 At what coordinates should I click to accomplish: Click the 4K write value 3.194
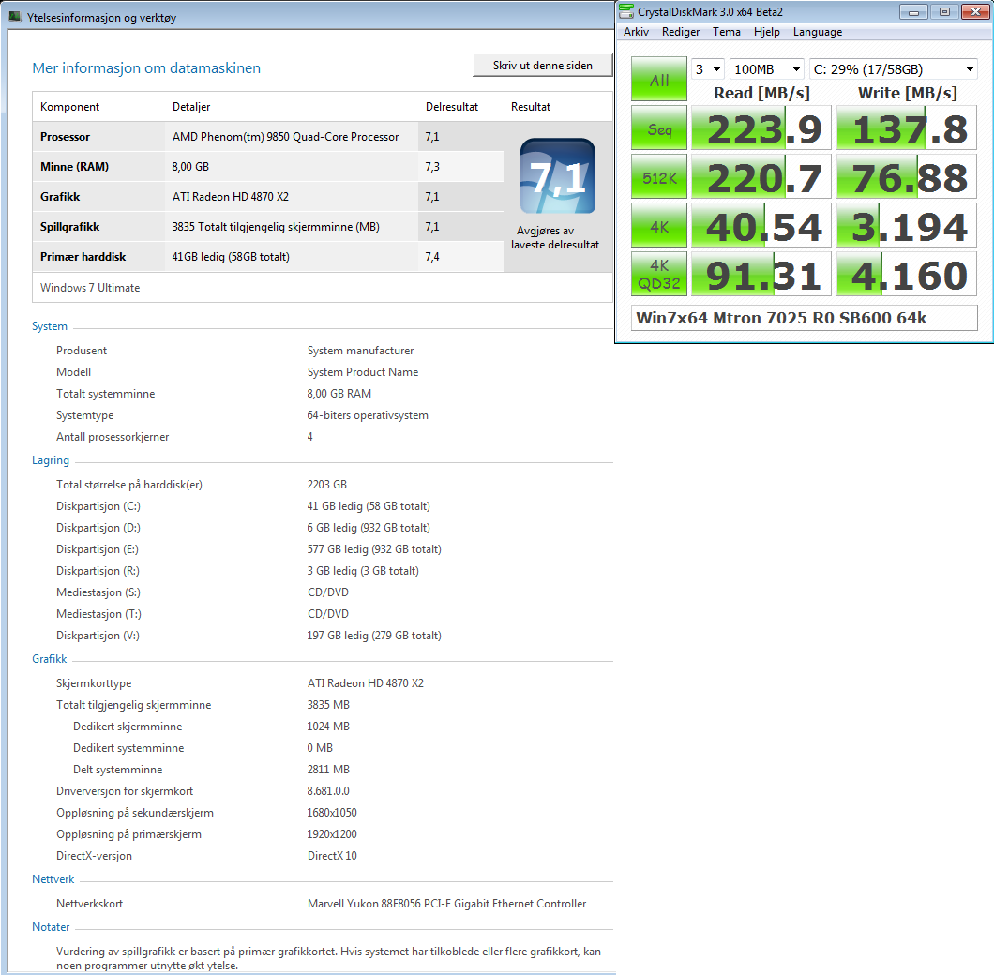click(x=907, y=226)
